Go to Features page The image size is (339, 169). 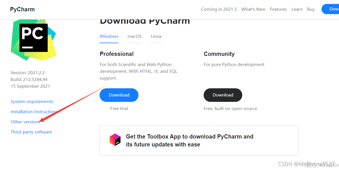(x=278, y=9)
